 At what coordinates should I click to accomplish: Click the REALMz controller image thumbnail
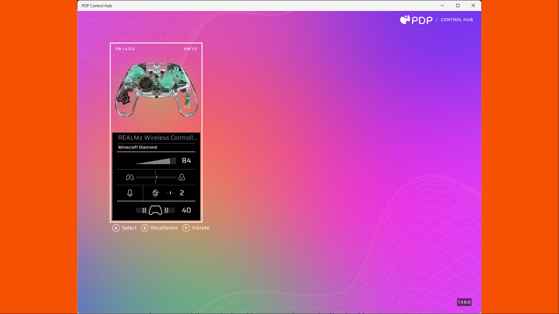157,89
